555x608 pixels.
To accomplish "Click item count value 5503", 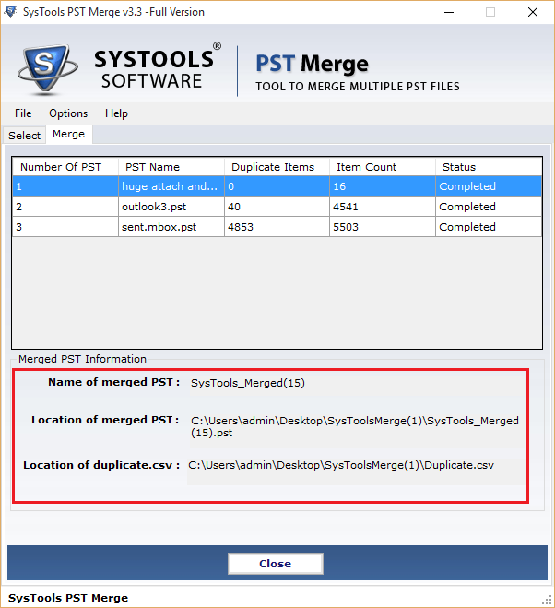I will [383, 227].
